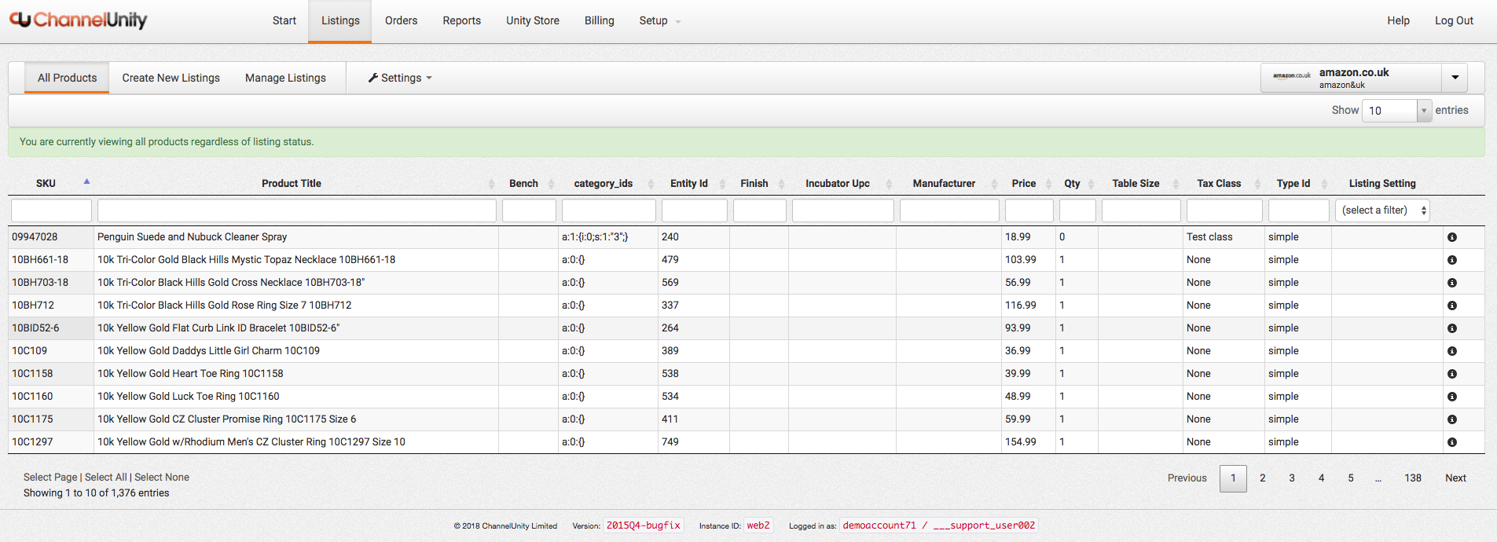This screenshot has width=1497, height=542.
Task: Click info icon for SKU 10C1297 row
Action: (x=1451, y=442)
